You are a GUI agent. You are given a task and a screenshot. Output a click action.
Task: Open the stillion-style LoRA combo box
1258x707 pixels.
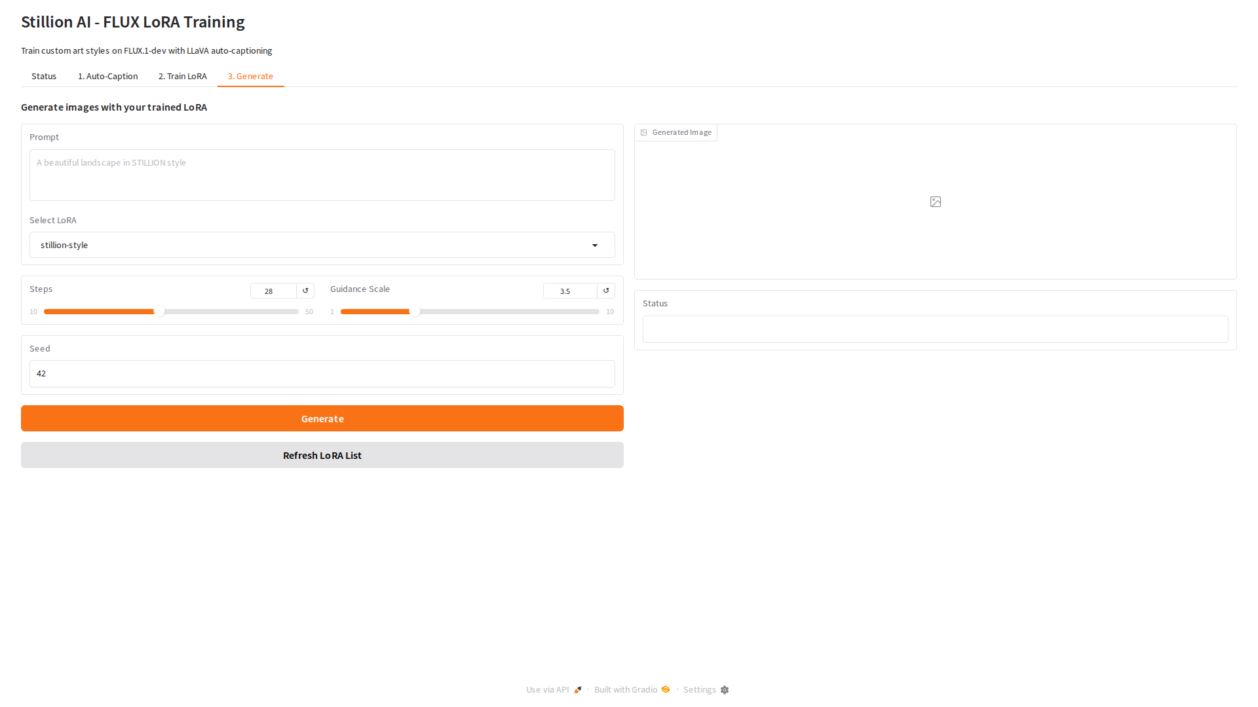308,245
